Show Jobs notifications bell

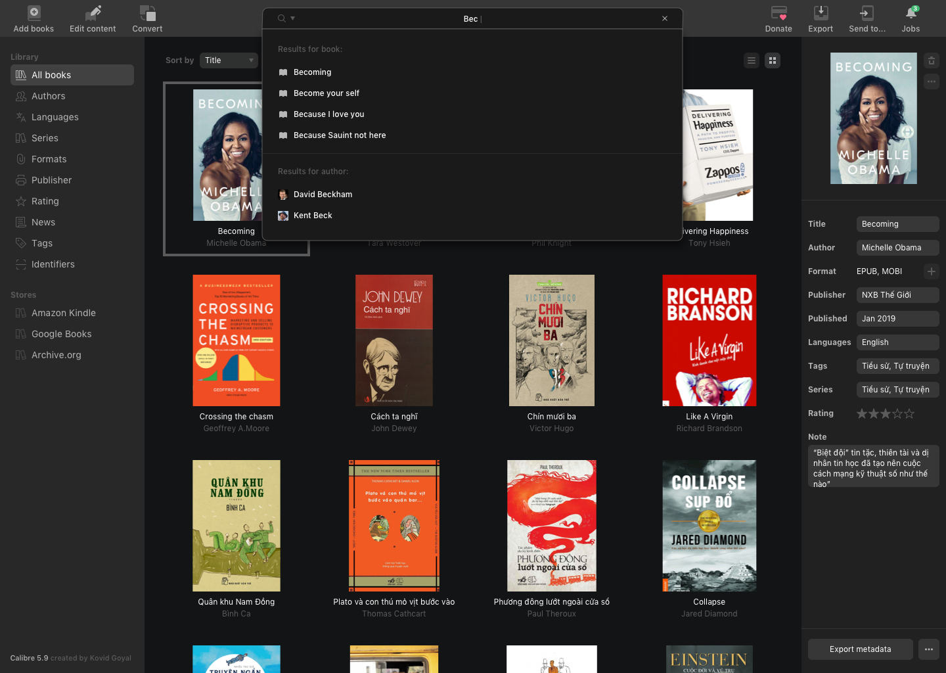click(x=911, y=13)
